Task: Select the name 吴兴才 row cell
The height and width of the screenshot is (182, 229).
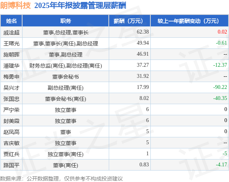Action: (11, 88)
